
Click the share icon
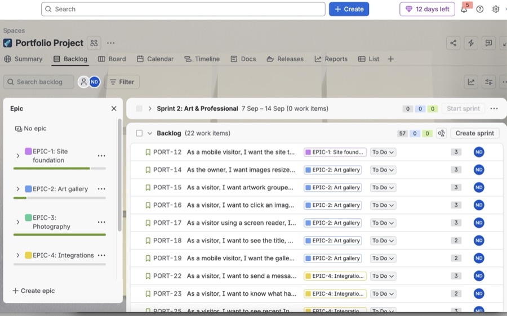point(453,43)
